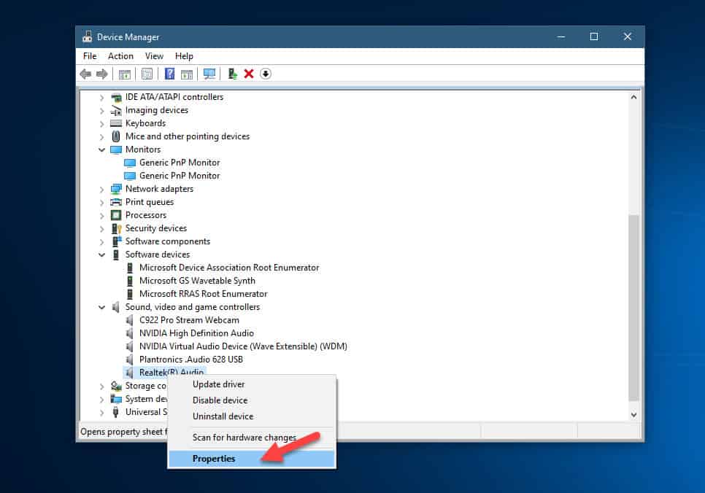Viewport: 705px width, 493px height.
Task: Collapse the Monitors node
Action: (102, 150)
